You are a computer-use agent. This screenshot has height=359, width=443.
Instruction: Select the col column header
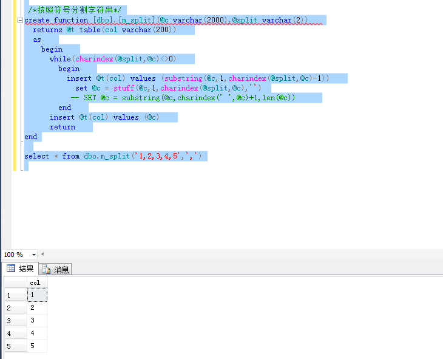coord(37,282)
